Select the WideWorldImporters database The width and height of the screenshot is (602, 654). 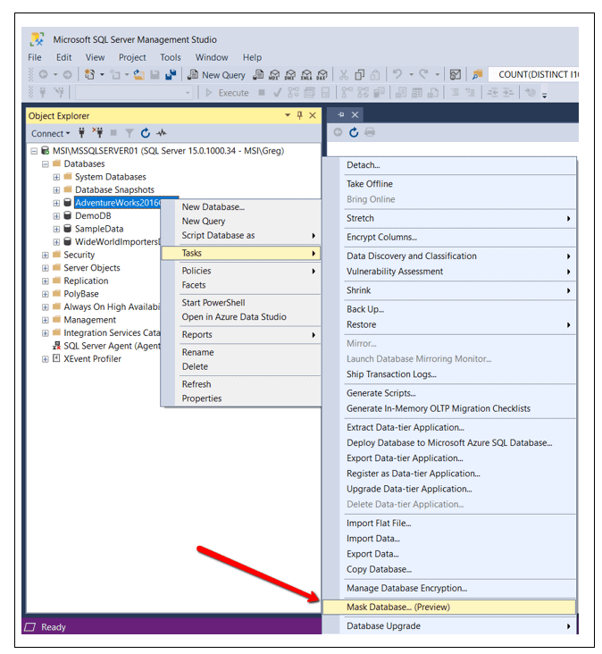coord(117,242)
